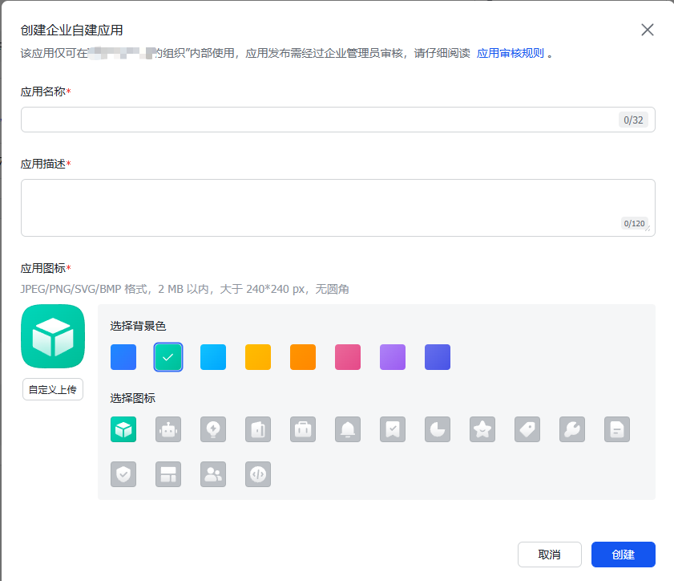Choose the star icon for the application

pyautogui.click(x=482, y=429)
